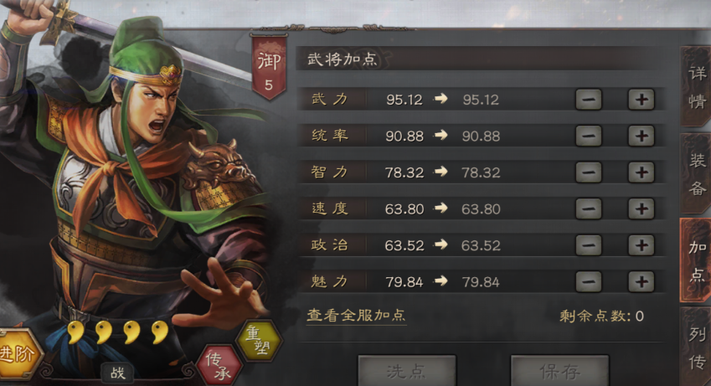Decrease 魅力 attribute

click(x=589, y=281)
